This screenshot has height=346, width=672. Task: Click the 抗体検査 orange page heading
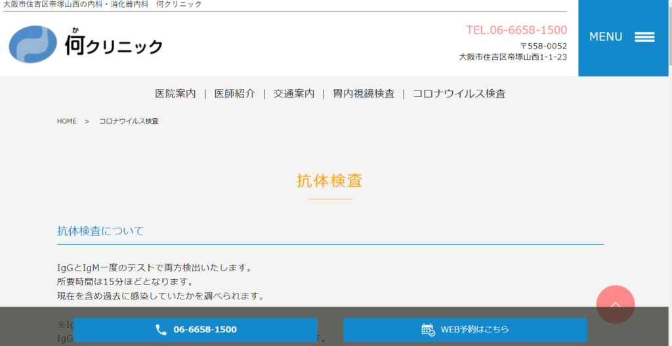coord(329,181)
